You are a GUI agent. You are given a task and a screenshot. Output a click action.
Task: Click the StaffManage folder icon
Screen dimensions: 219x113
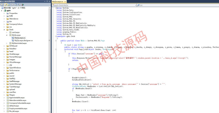coord(7,81)
